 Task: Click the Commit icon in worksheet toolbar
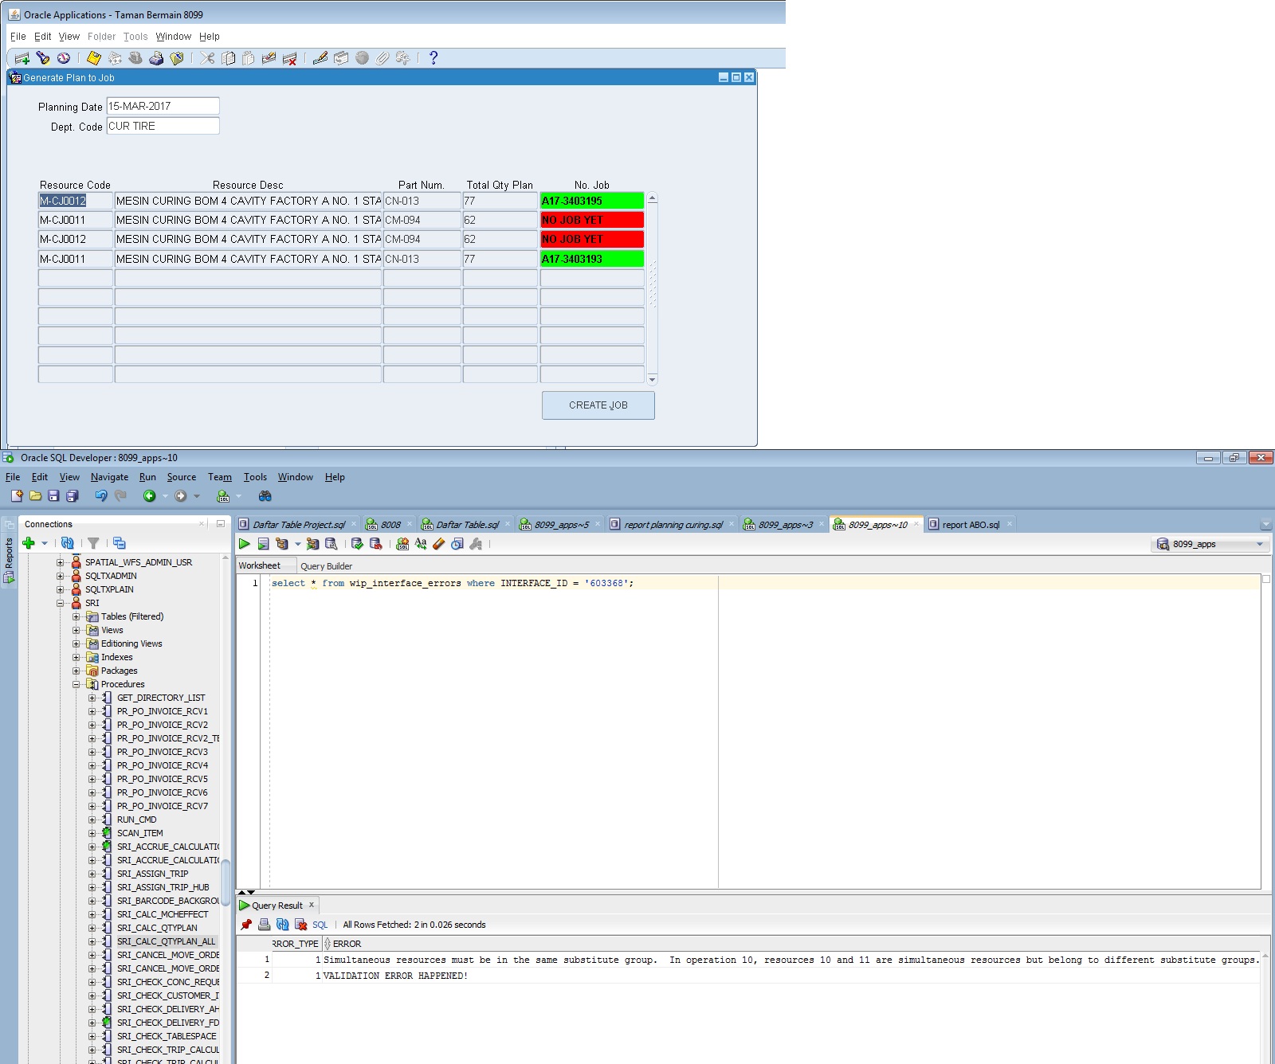coord(357,544)
